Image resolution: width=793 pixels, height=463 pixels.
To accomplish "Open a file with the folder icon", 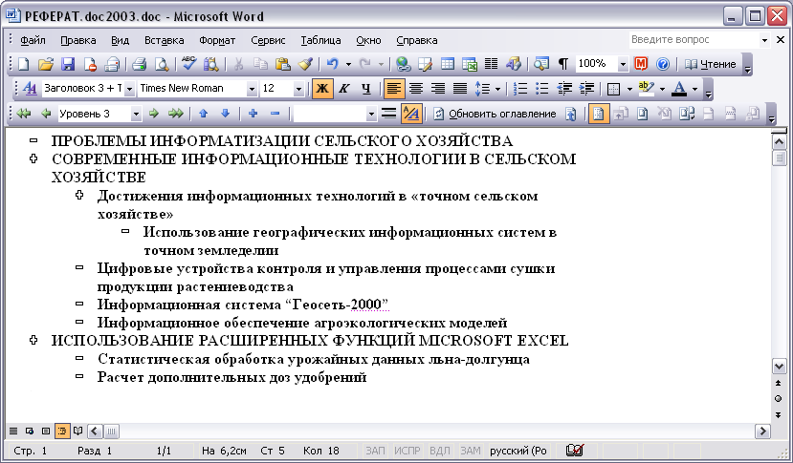I will (46, 64).
